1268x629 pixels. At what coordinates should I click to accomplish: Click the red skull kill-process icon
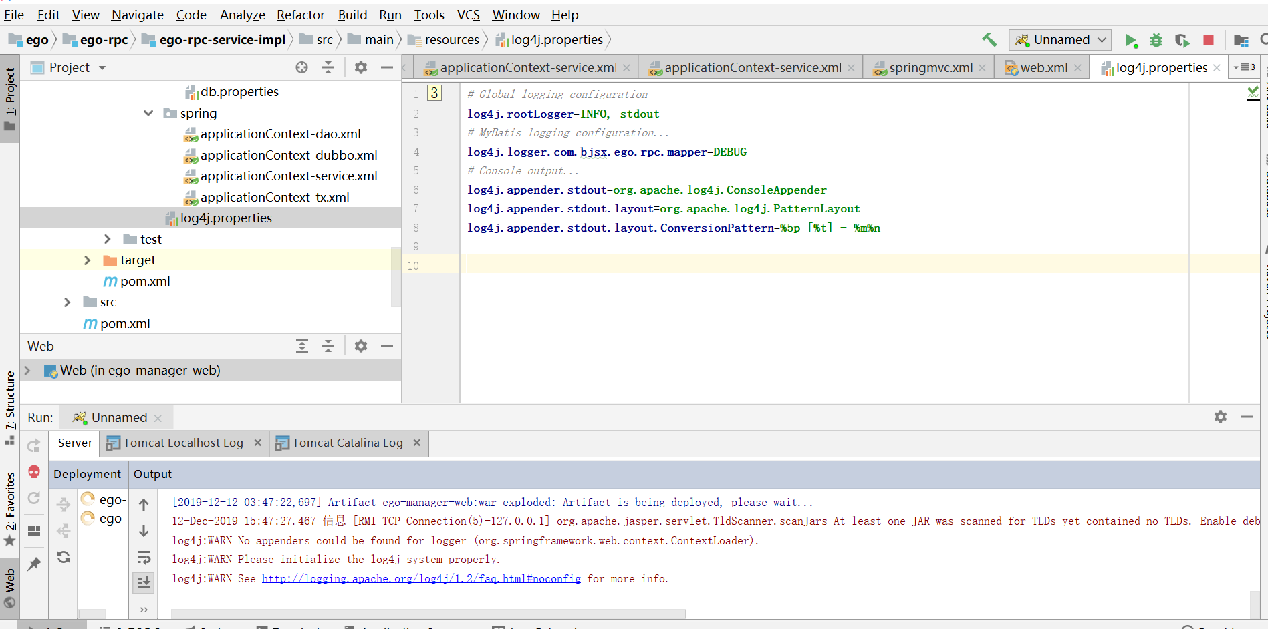pyautogui.click(x=34, y=472)
